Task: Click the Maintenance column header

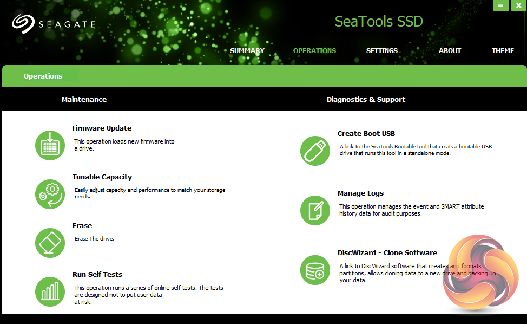Action: [x=84, y=100]
